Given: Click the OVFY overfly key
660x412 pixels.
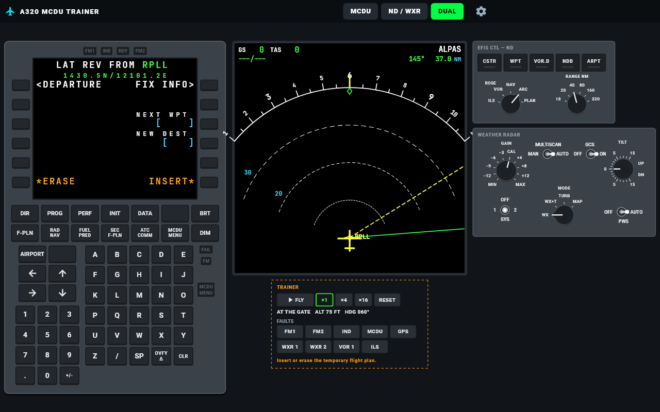Looking at the screenshot, I should point(161,356).
